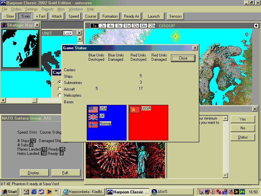Click the red target marker on Group map
The height and width of the screenshot is (196, 261).
pyautogui.click(x=233, y=65)
